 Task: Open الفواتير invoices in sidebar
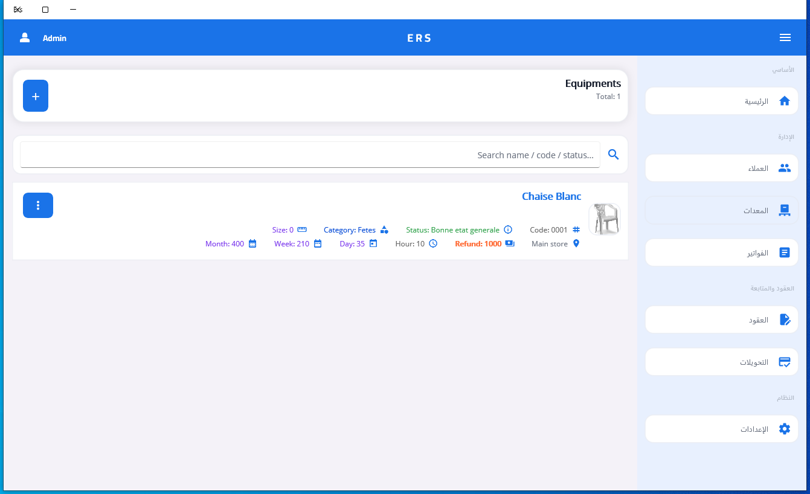tap(722, 252)
